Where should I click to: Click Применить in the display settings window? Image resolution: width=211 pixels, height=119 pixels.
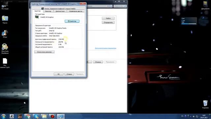pyautogui.click(x=110, y=62)
